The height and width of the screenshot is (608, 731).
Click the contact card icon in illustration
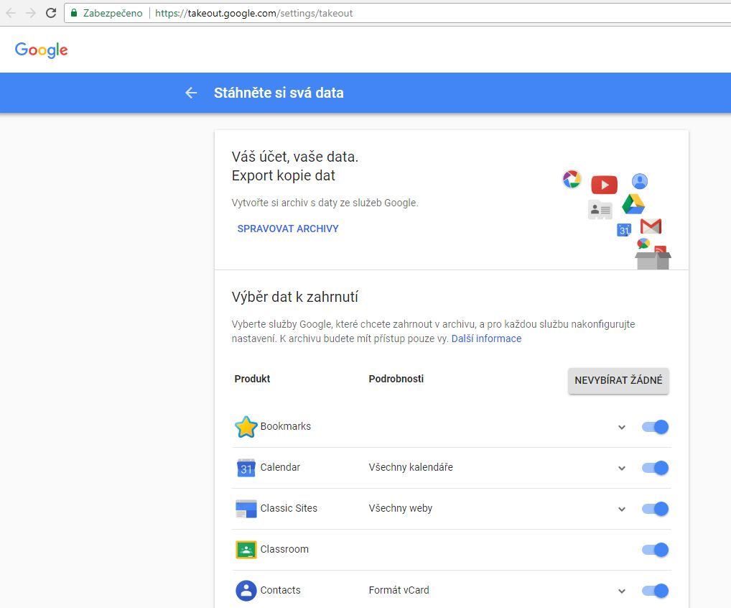(600, 210)
